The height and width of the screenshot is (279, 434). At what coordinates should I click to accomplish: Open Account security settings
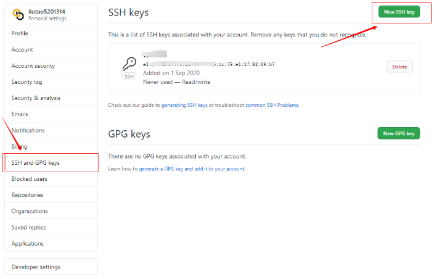tap(33, 65)
